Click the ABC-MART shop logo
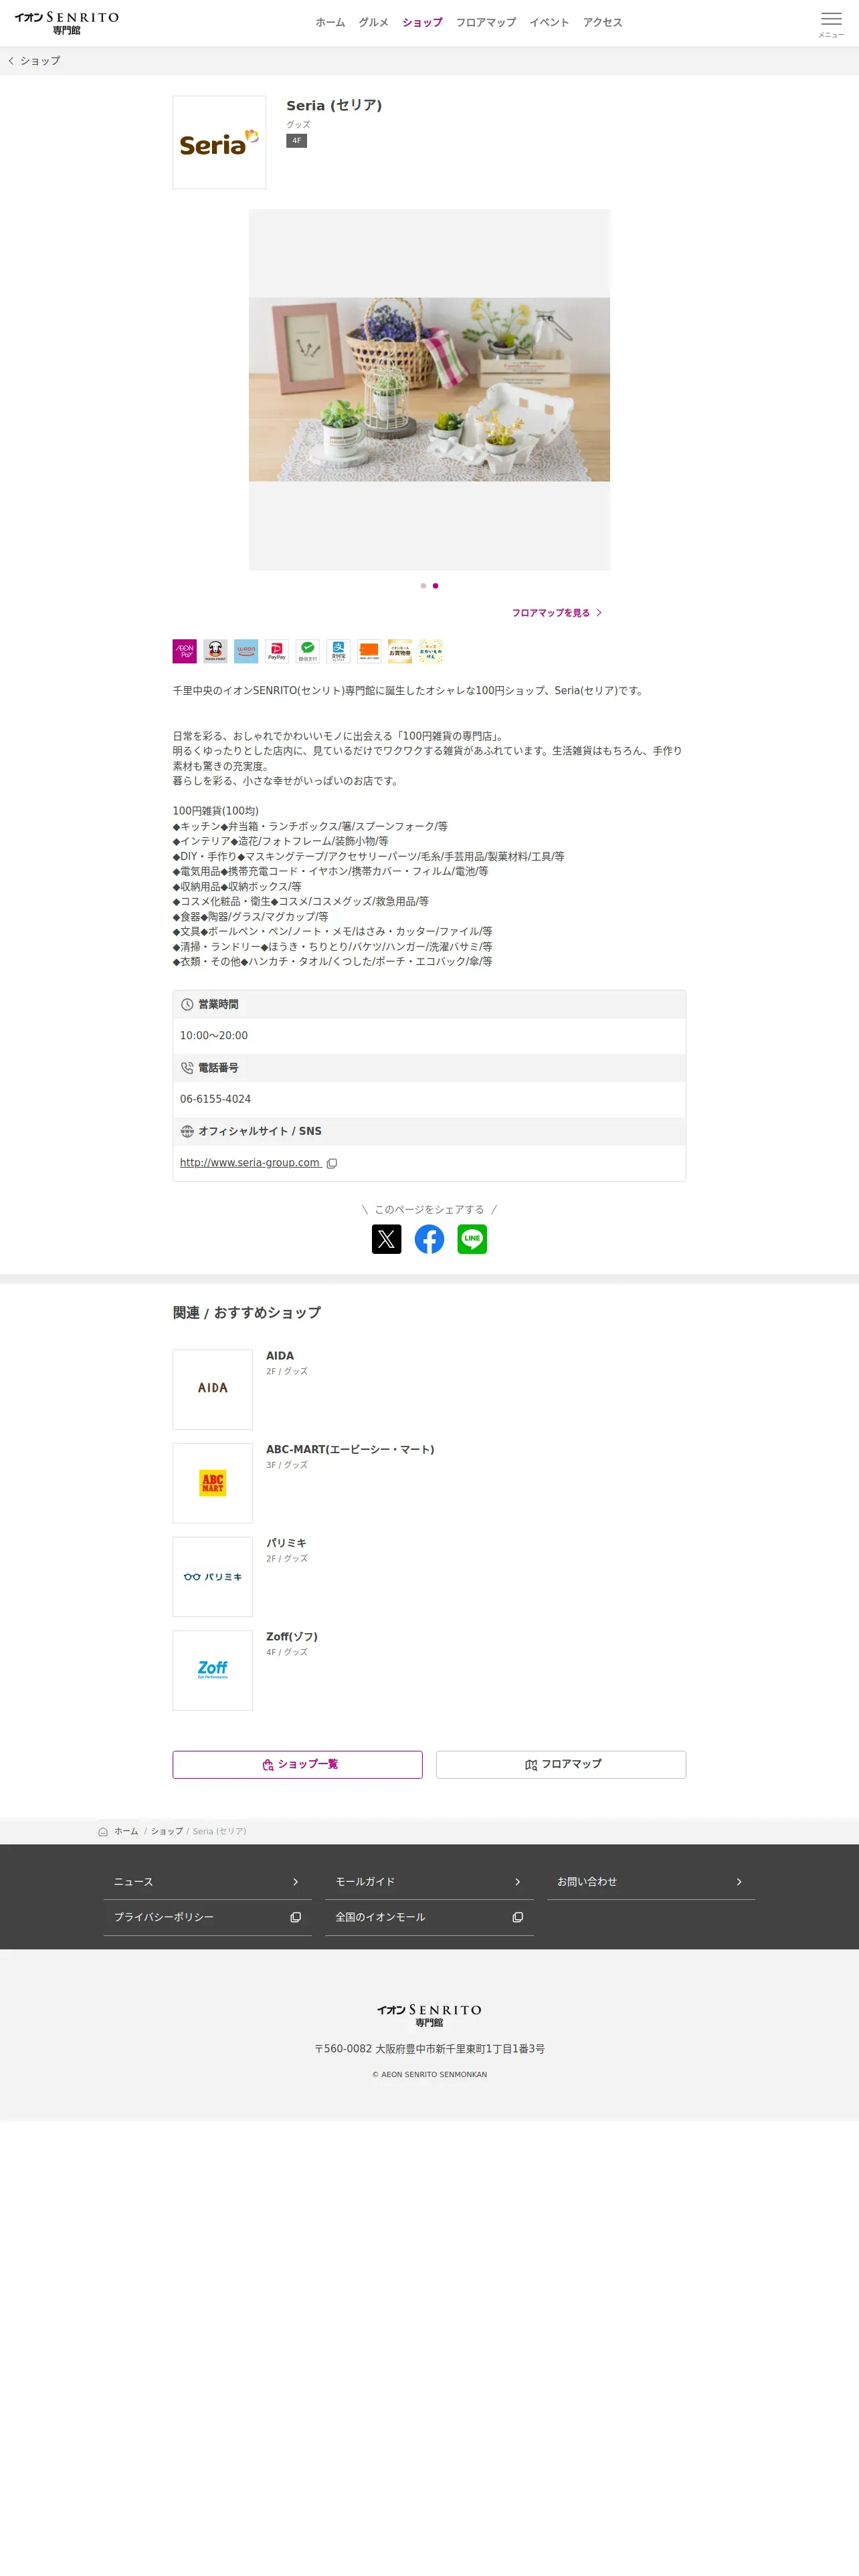This screenshot has height=2576, width=859. coord(213,1483)
